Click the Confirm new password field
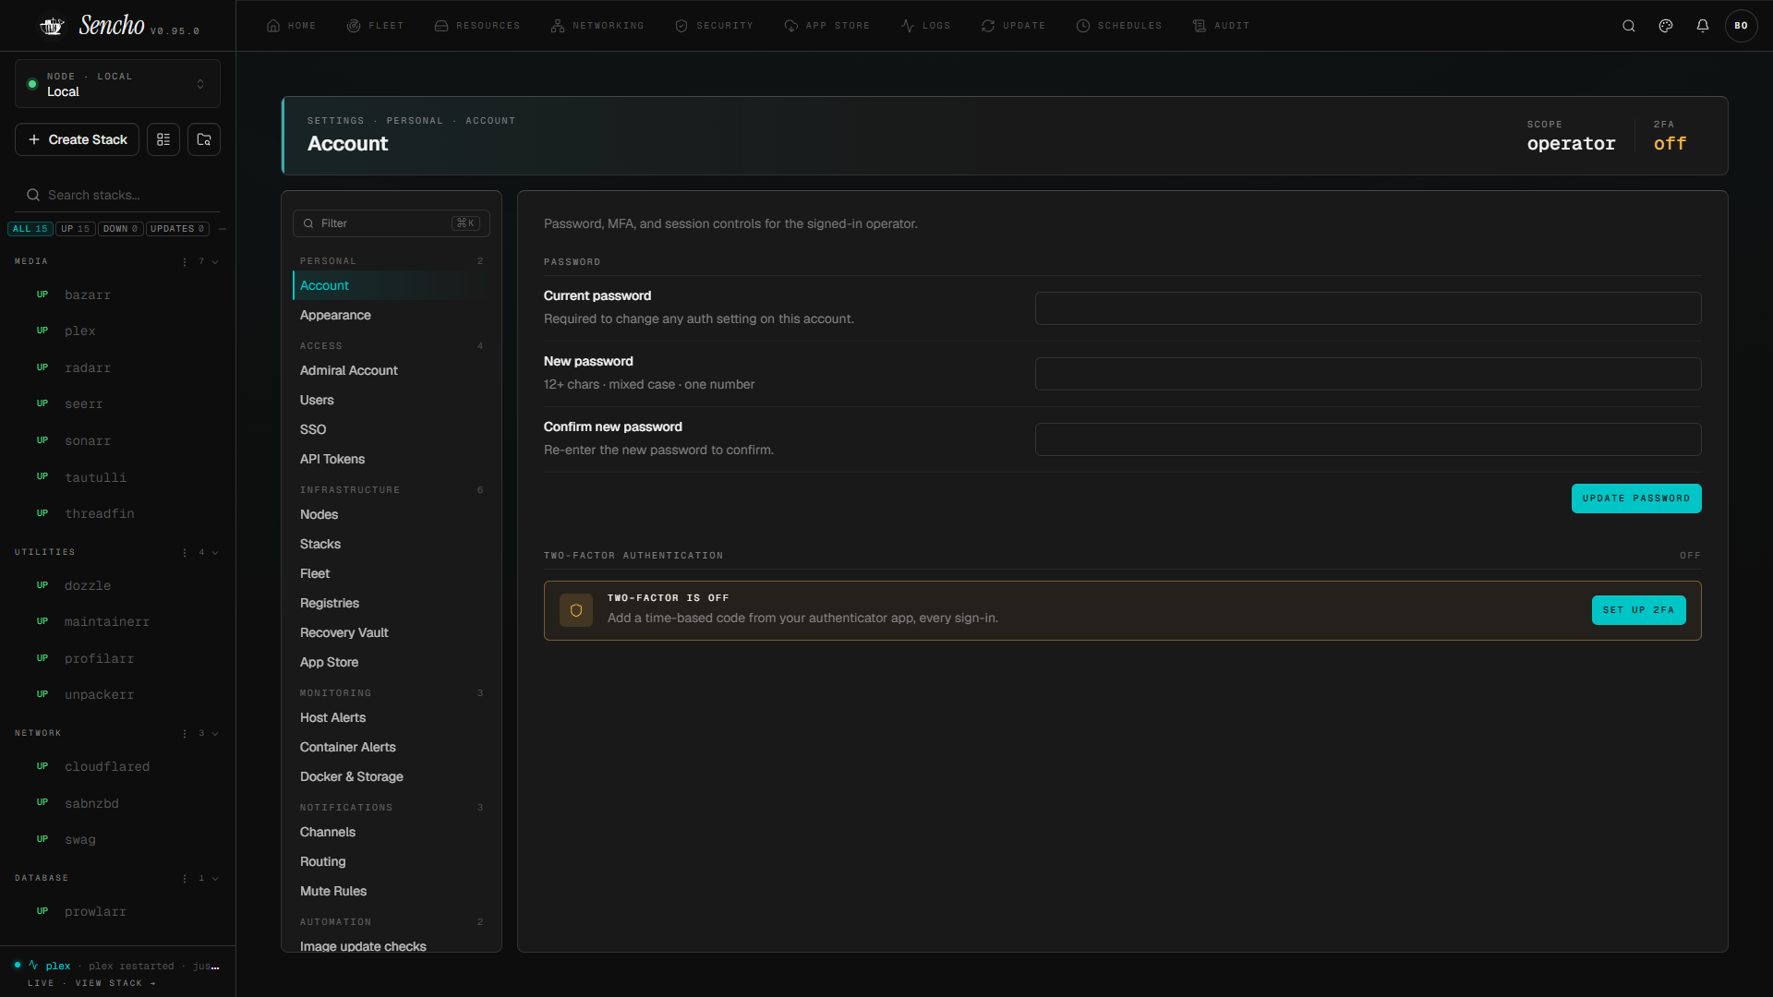1773x997 pixels. (1368, 439)
